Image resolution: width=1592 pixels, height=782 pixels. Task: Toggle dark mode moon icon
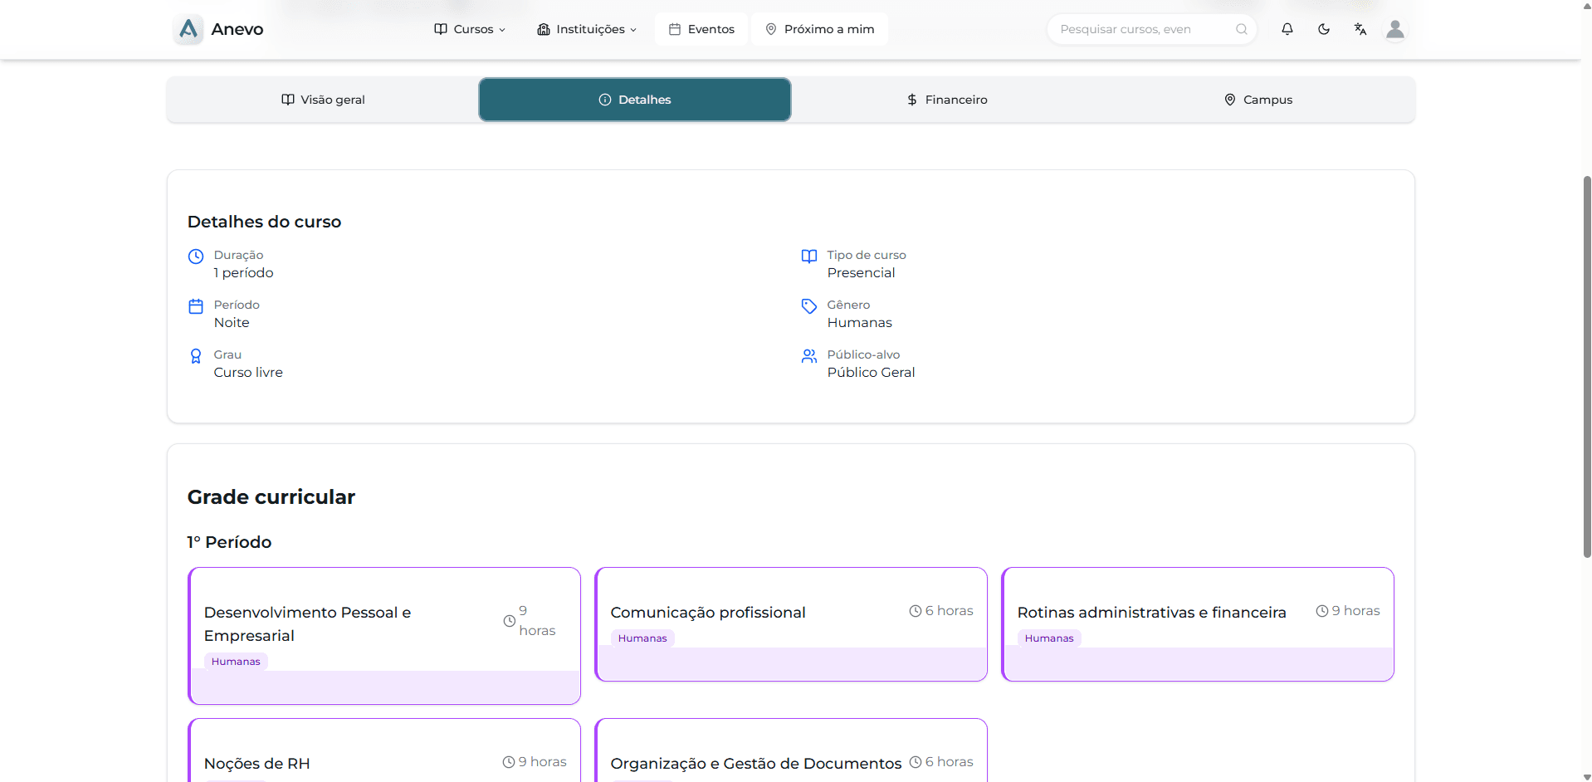(1323, 29)
